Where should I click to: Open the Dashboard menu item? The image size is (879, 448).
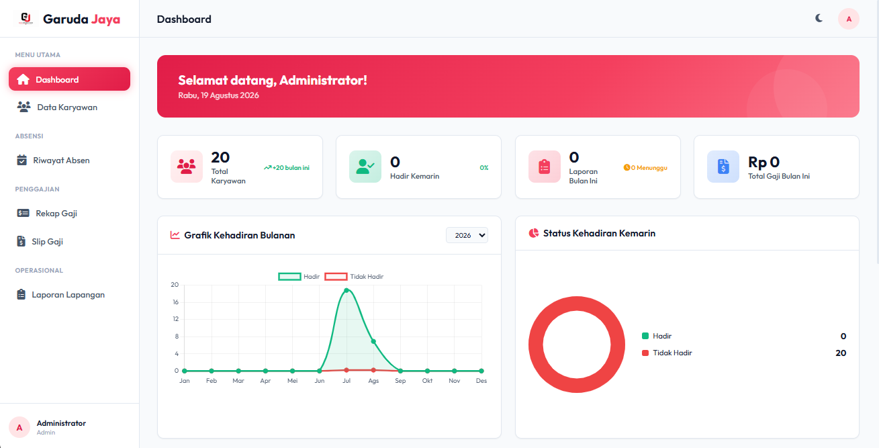(69, 79)
